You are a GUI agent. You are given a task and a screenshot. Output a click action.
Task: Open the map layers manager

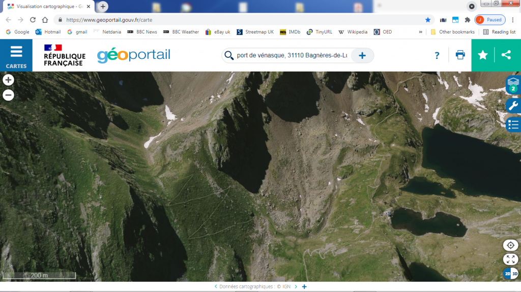tap(513, 84)
